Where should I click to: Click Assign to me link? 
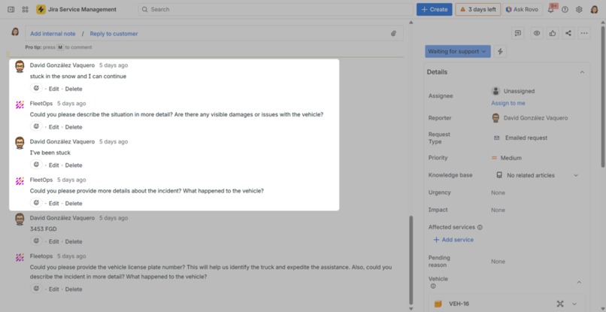coord(508,103)
